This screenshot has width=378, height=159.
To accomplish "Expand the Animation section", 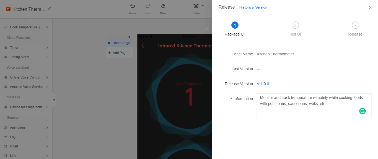I will (47, 128).
